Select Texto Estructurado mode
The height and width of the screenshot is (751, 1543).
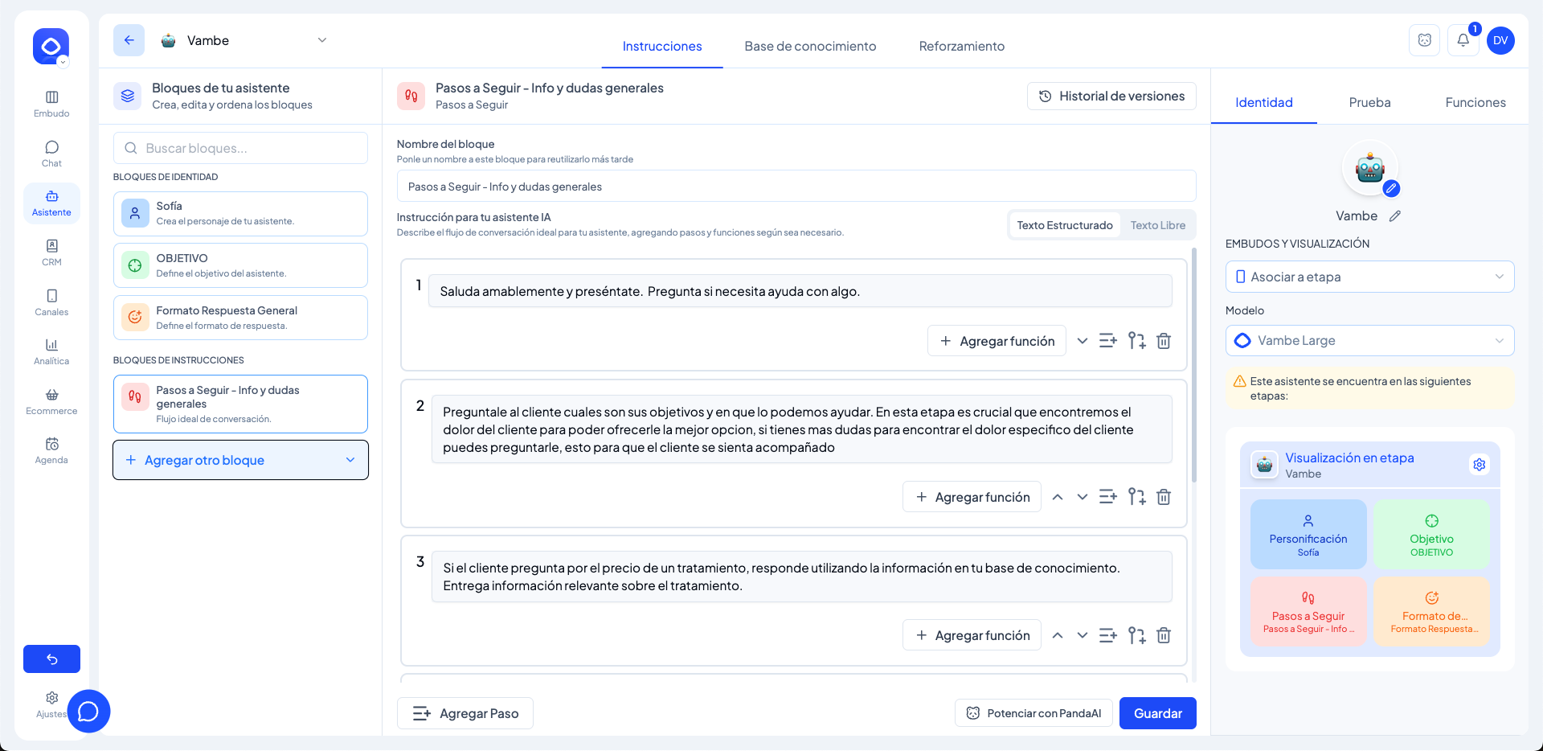pos(1064,225)
